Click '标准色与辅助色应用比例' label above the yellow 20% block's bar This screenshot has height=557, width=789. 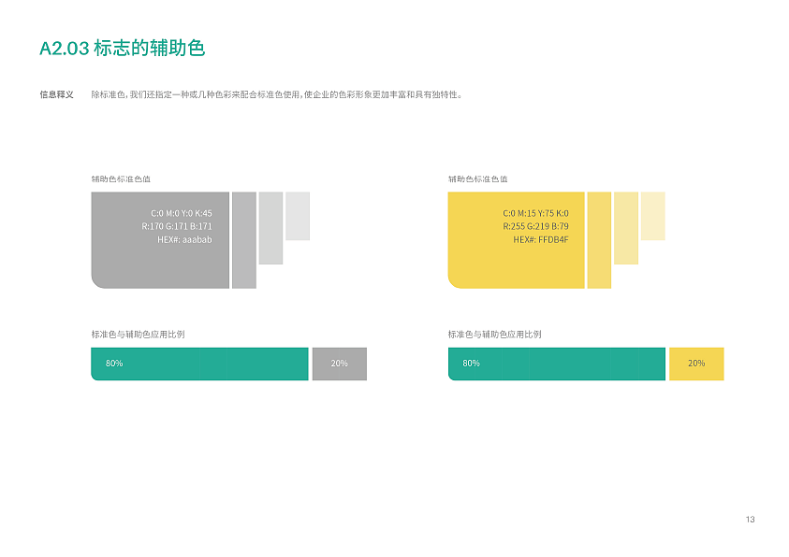[494, 334]
